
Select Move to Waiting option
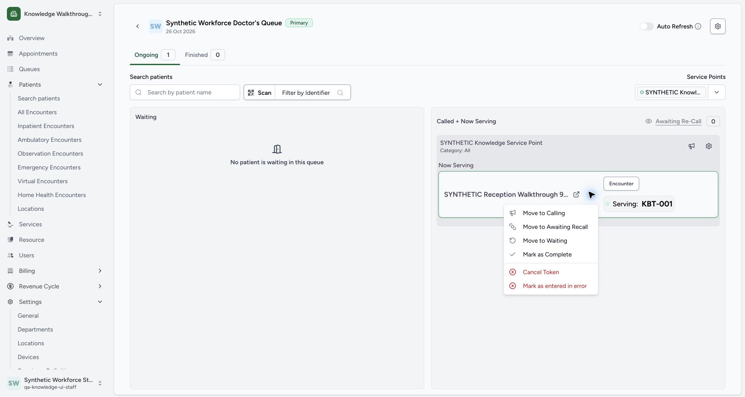tap(551, 241)
